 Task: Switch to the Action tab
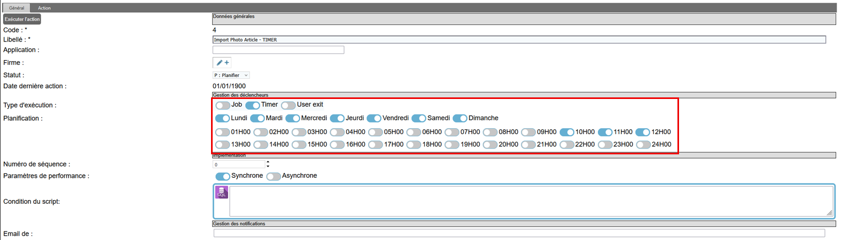click(44, 8)
